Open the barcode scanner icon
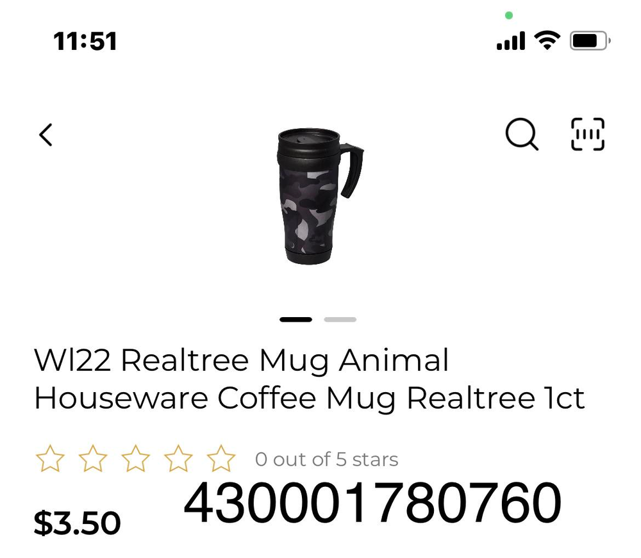 coord(587,134)
